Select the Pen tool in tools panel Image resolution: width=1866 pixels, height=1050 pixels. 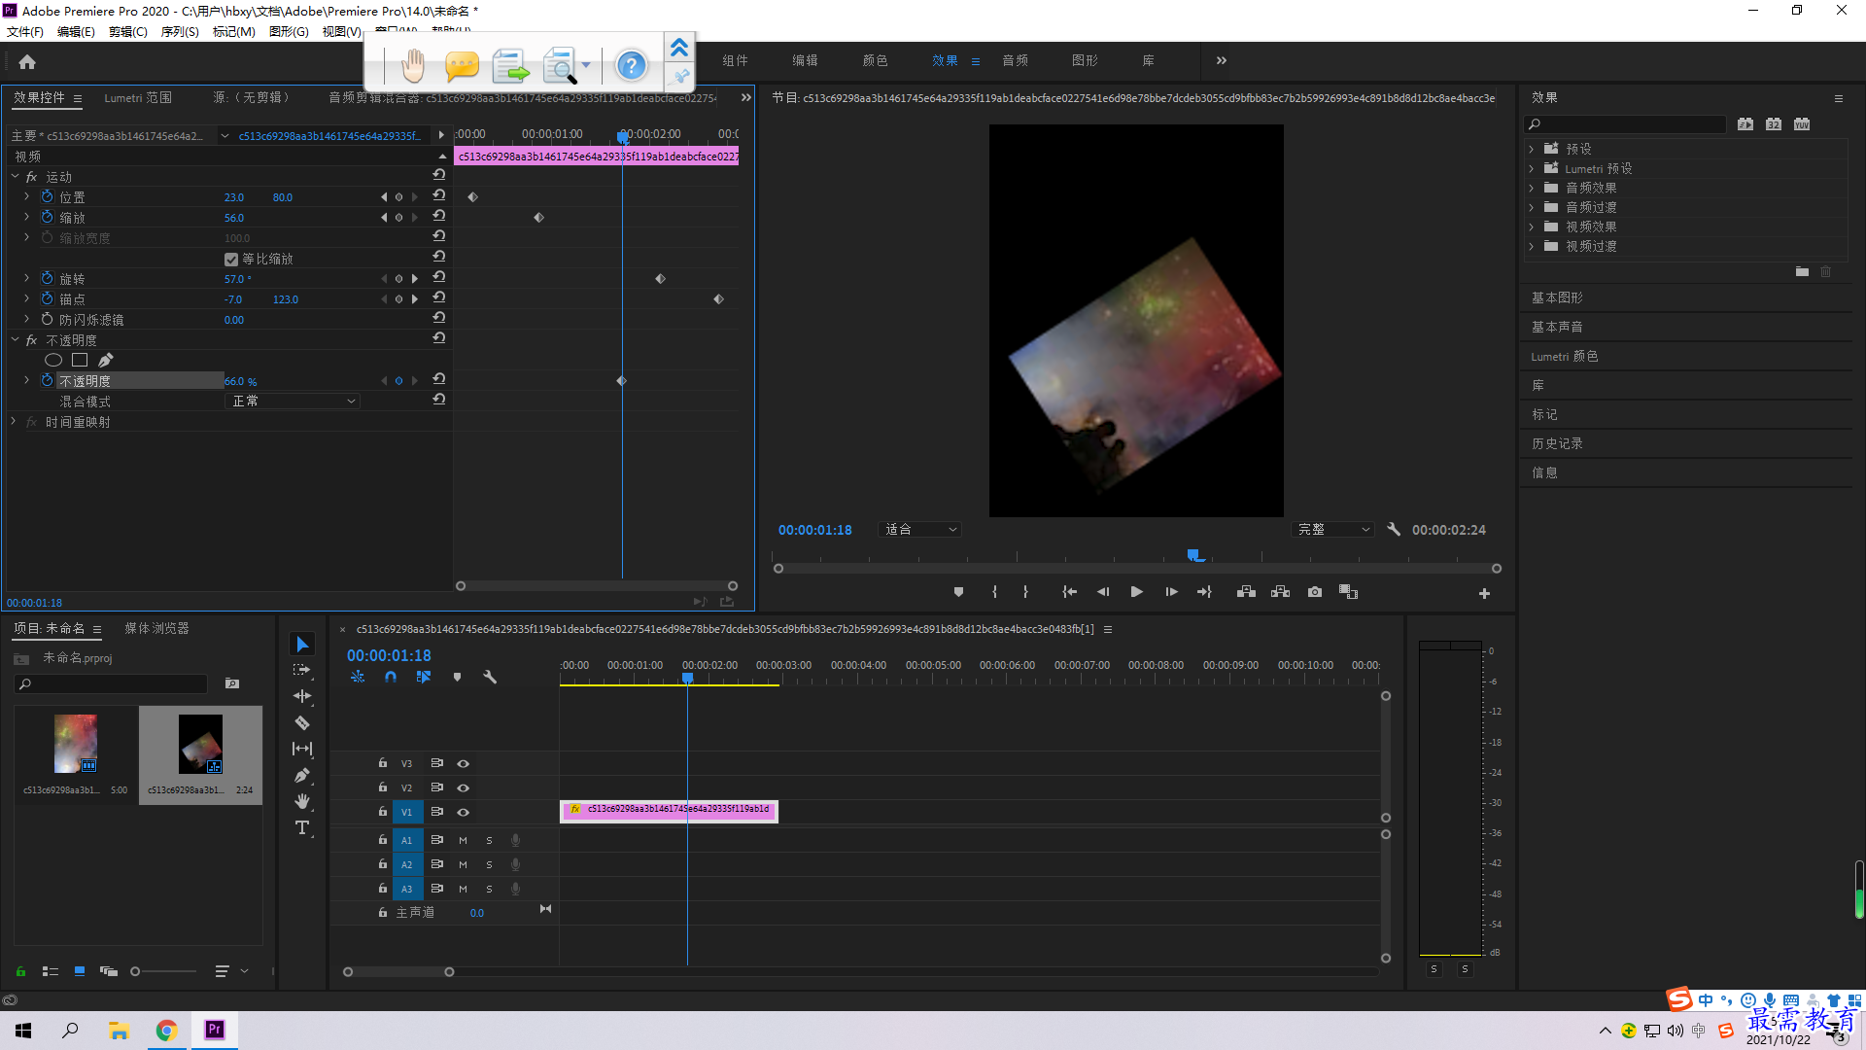302,775
